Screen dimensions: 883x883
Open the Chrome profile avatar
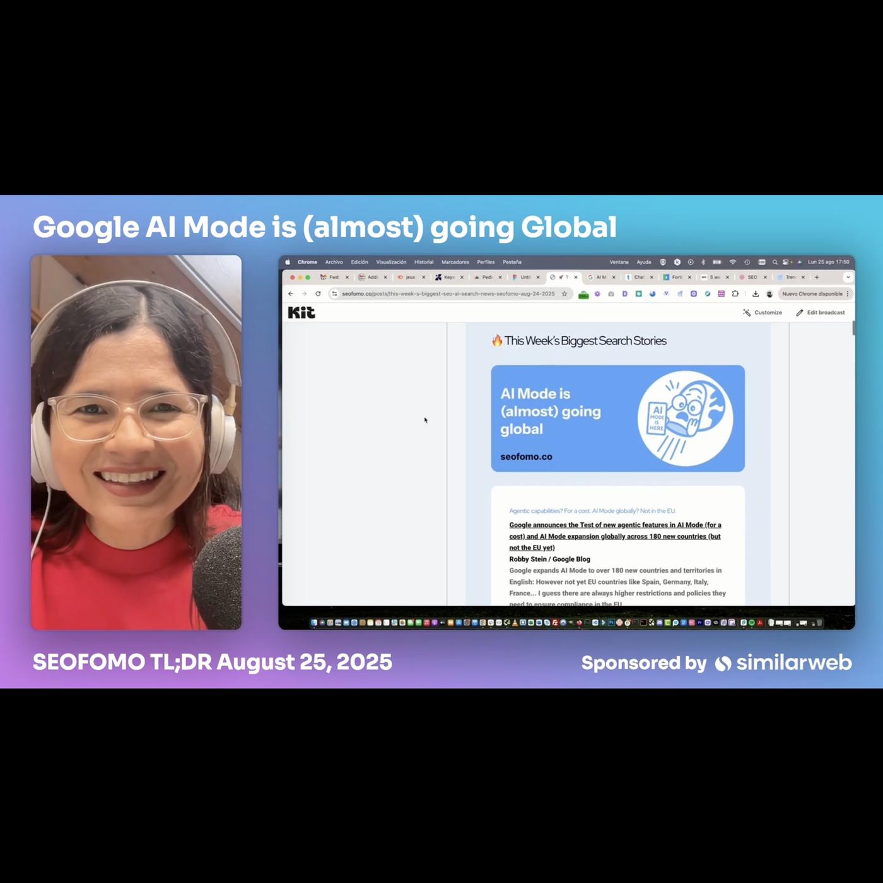[x=769, y=294]
